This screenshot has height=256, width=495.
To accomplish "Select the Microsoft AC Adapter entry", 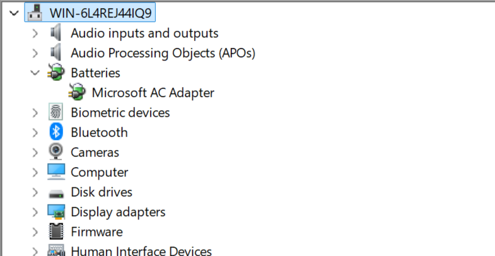I will click(x=153, y=93).
